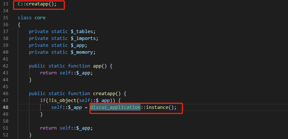Click 'static' keyword on line 40
Screen dimensions: 288x139
coord(59,52)
